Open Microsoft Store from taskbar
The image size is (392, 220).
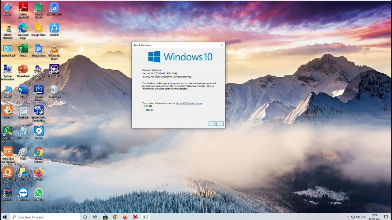(105, 217)
